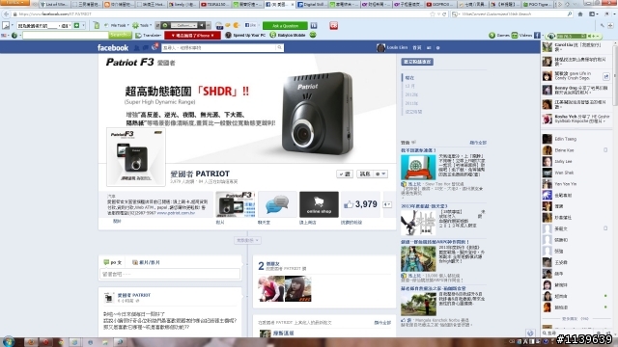Select 2012 in timeline navigation
Screen dimensions: 618x347
411,94
